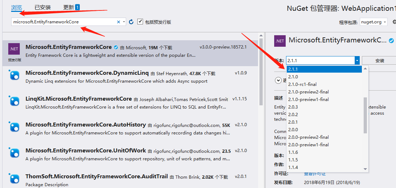Image resolution: width=396 pixels, height=188 pixels.
Task: Select ThomSoft.Microsoft.EntityFrameworkCore.AuditTrail package title
Action: click(96, 176)
